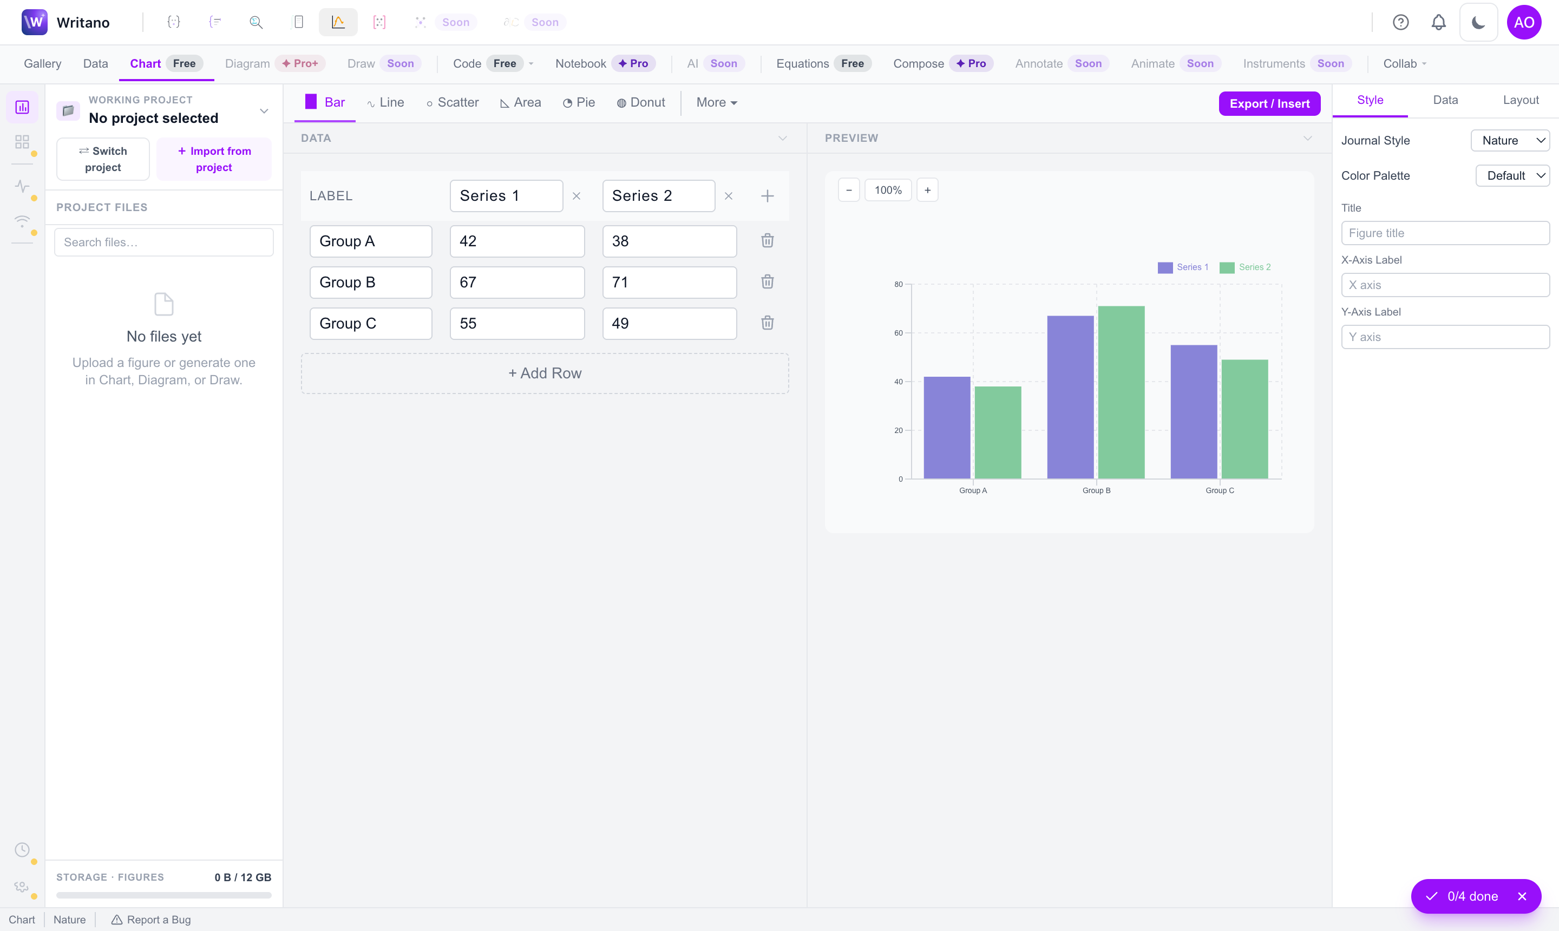This screenshot has width=1559, height=931.
Task: Open the Journal Style dropdown
Action: pyautogui.click(x=1509, y=141)
